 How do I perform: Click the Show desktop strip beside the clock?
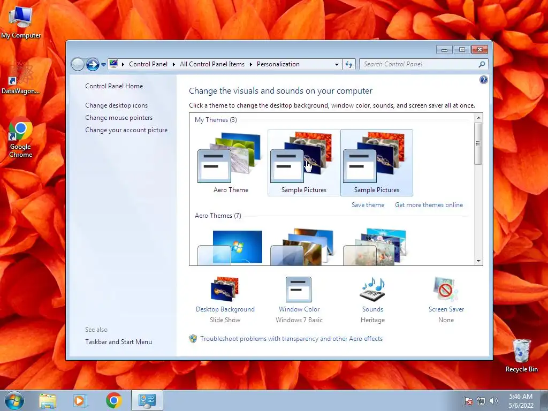click(x=544, y=401)
